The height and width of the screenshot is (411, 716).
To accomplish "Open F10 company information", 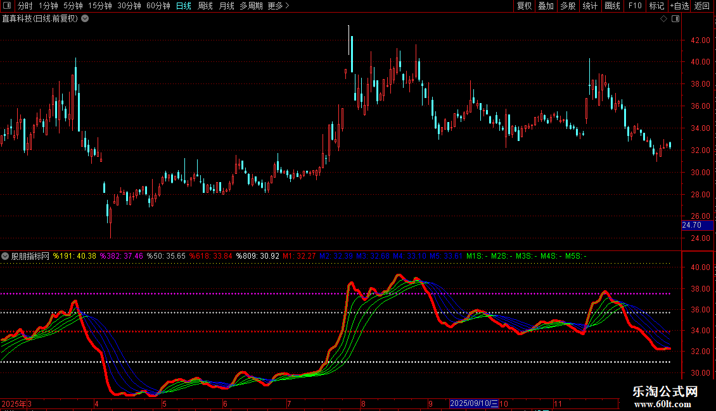I will [635, 6].
